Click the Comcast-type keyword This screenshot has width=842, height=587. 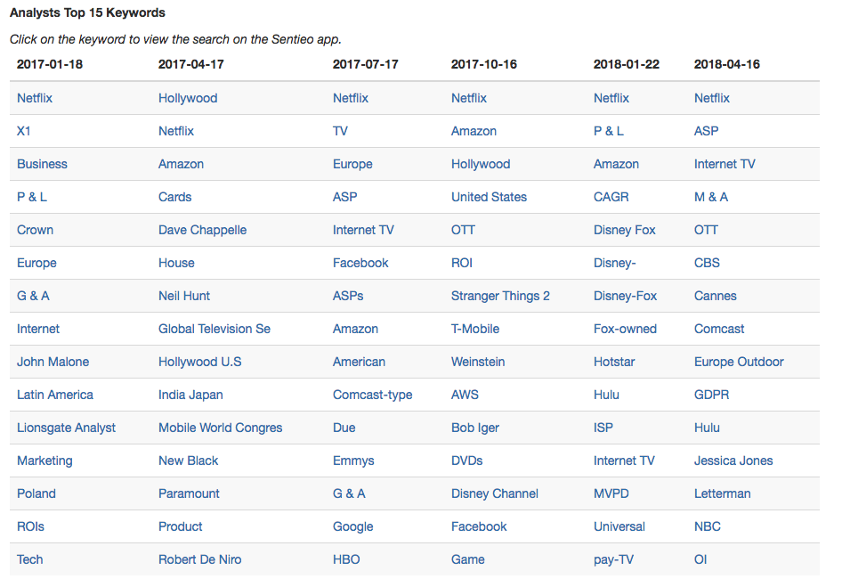tap(373, 395)
